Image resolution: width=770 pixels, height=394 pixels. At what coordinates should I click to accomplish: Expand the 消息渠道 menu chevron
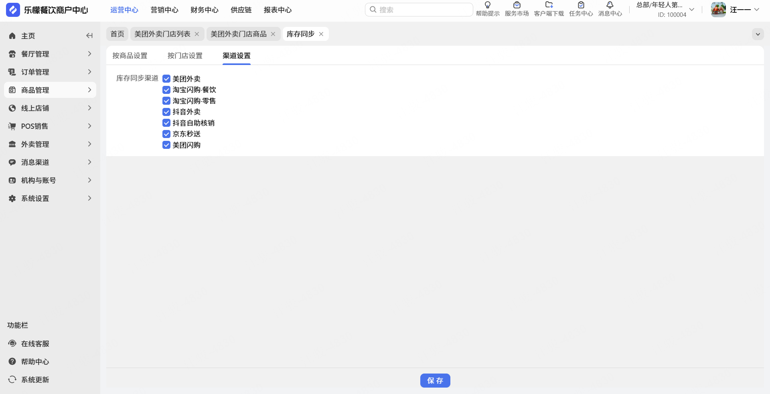[x=89, y=162]
